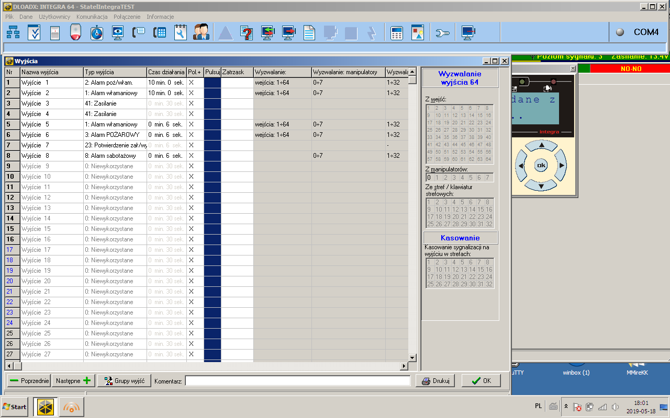
Task: Open the timers stopwatch icon
Action: point(97,32)
